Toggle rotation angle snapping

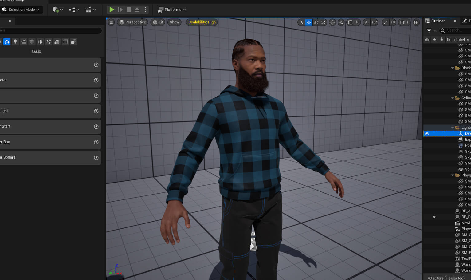pyautogui.click(x=367, y=22)
